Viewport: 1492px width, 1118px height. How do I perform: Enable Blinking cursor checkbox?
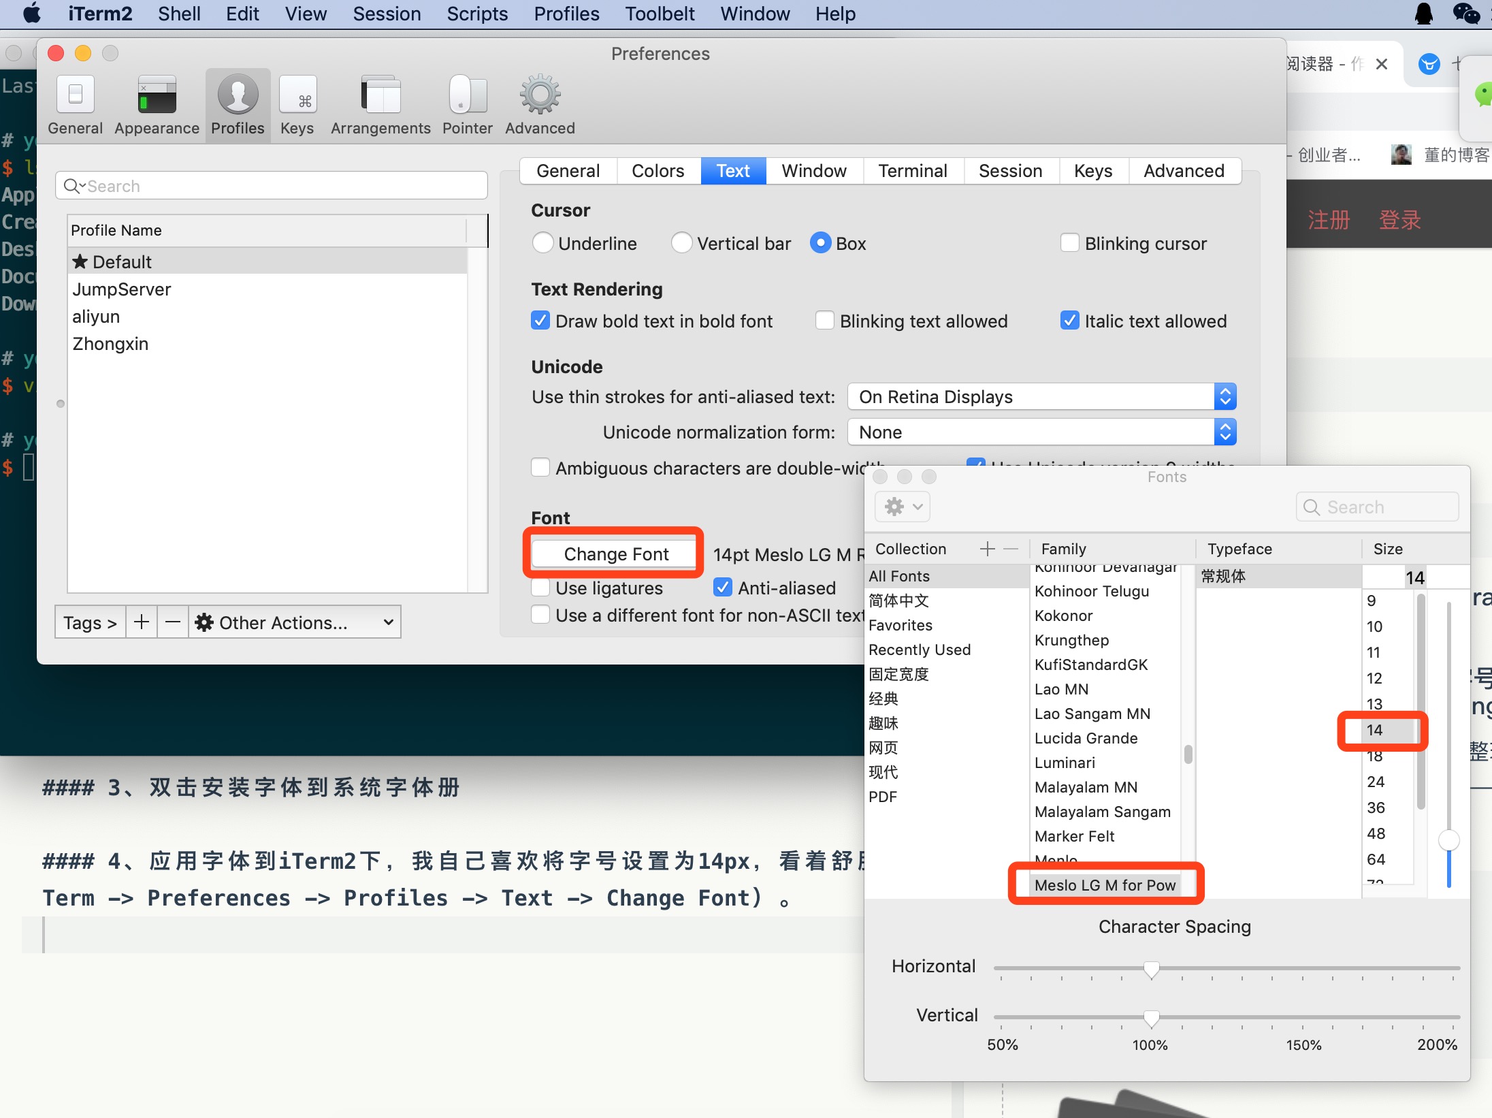coord(1069,243)
